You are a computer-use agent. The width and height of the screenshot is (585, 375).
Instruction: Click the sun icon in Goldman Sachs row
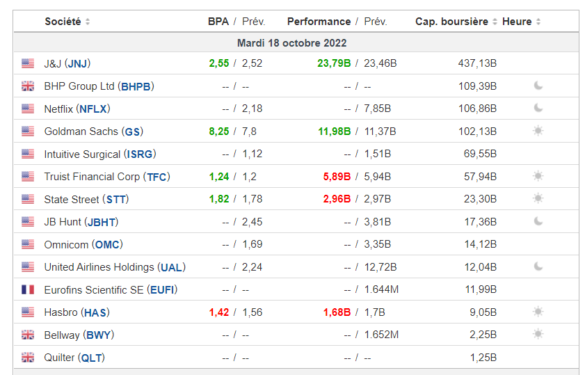coord(538,131)
